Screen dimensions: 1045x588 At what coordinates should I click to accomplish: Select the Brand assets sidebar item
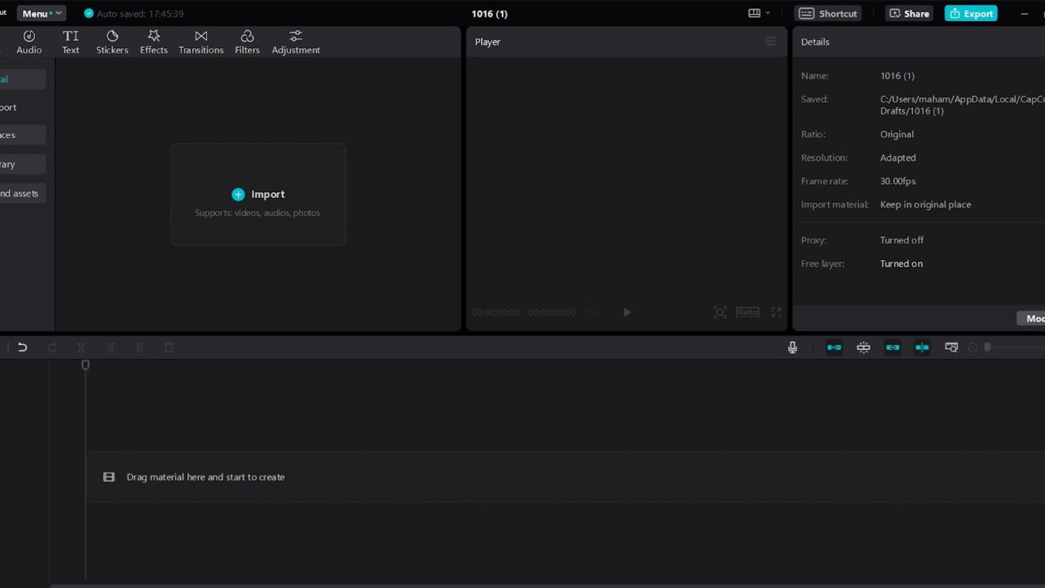coord(22,193)
